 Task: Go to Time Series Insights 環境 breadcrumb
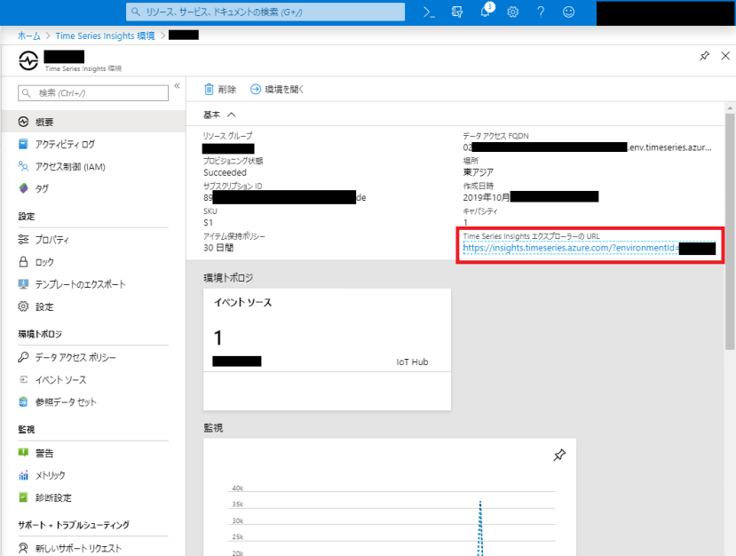[105, 36]
